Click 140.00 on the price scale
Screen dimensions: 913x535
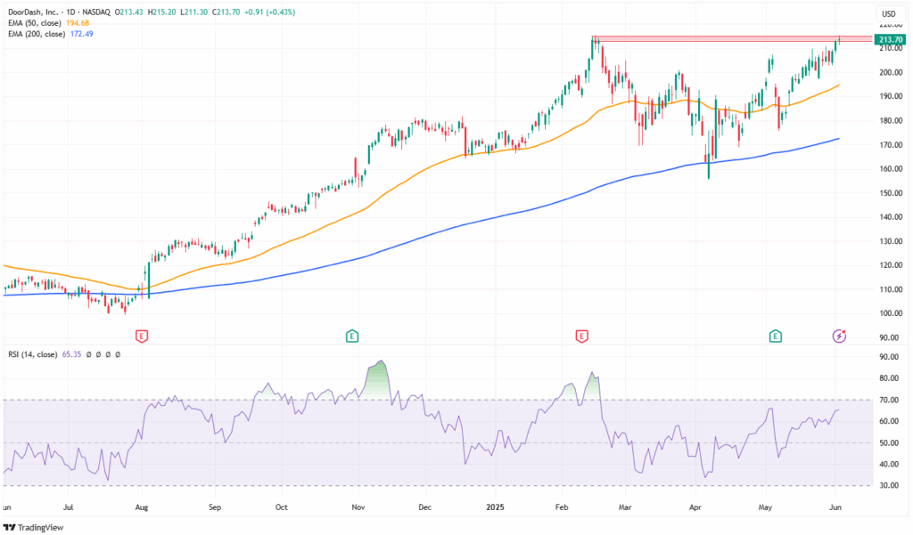point(891,217)
